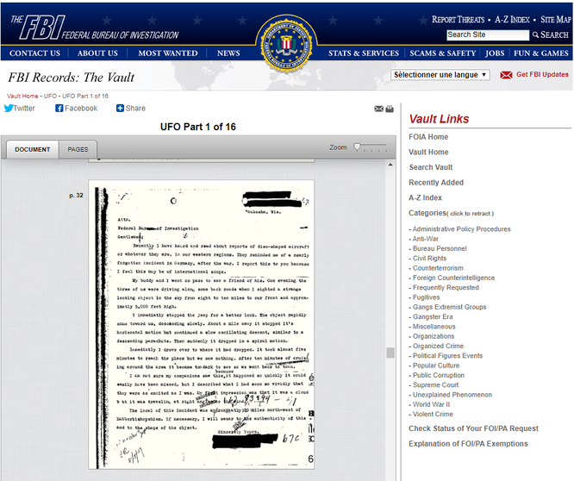Click the blue plus Share icon
574x481 pixels.
[x=120, y=109]
